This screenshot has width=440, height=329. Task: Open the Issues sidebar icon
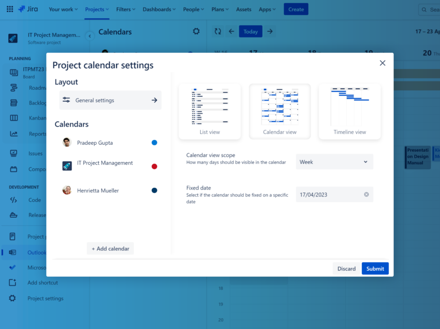[13, 153]
